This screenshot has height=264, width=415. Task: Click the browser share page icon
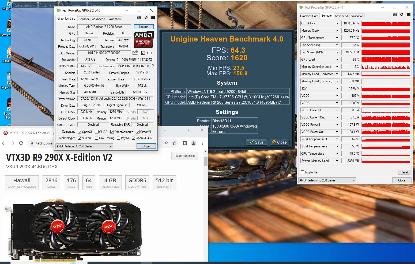point(166,143)
